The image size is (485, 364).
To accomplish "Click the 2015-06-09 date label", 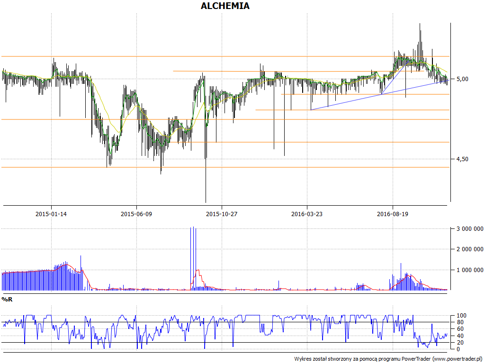I will [136, 214].
